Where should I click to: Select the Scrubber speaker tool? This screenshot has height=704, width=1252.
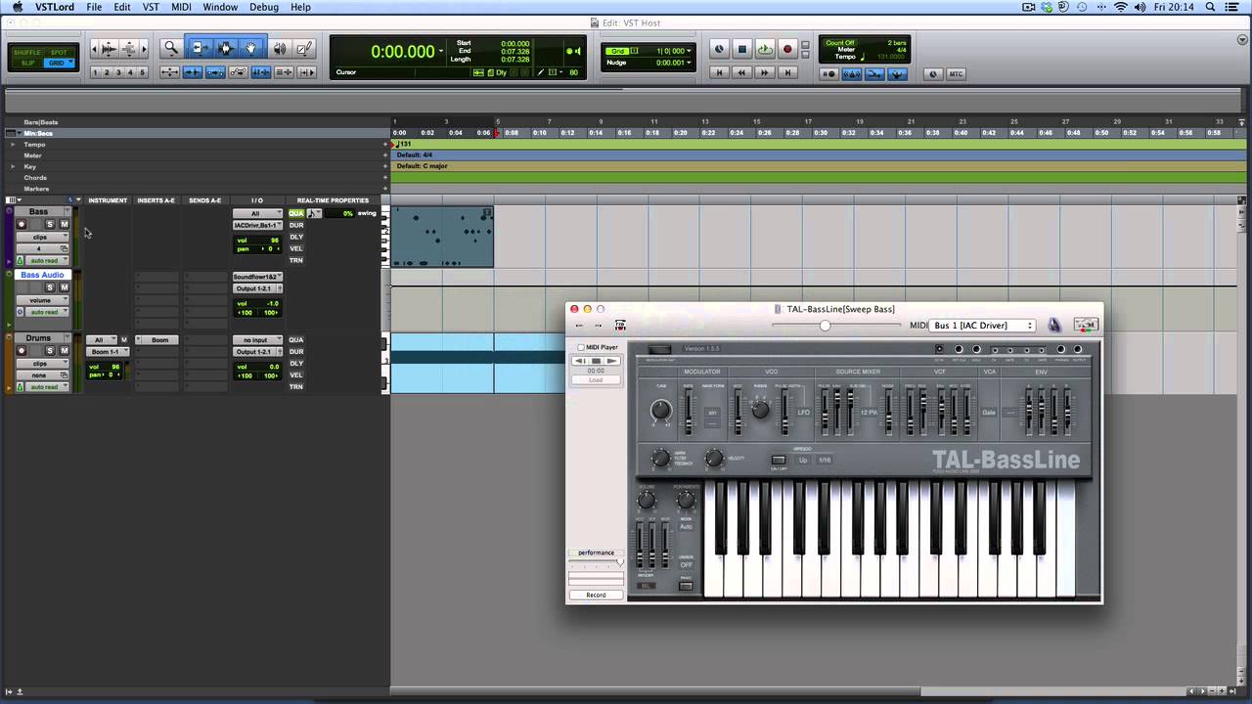[x=280, y=49]
